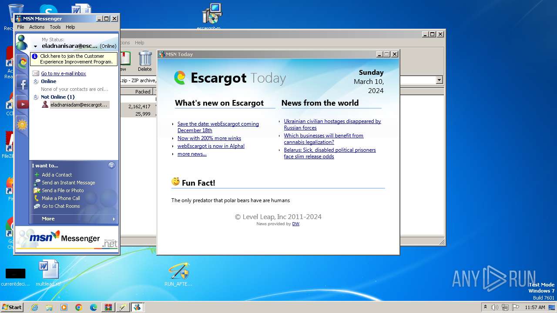Click Go to Chat Rooms text
This screenshot has height=313, width=557.
click(61, 206)
